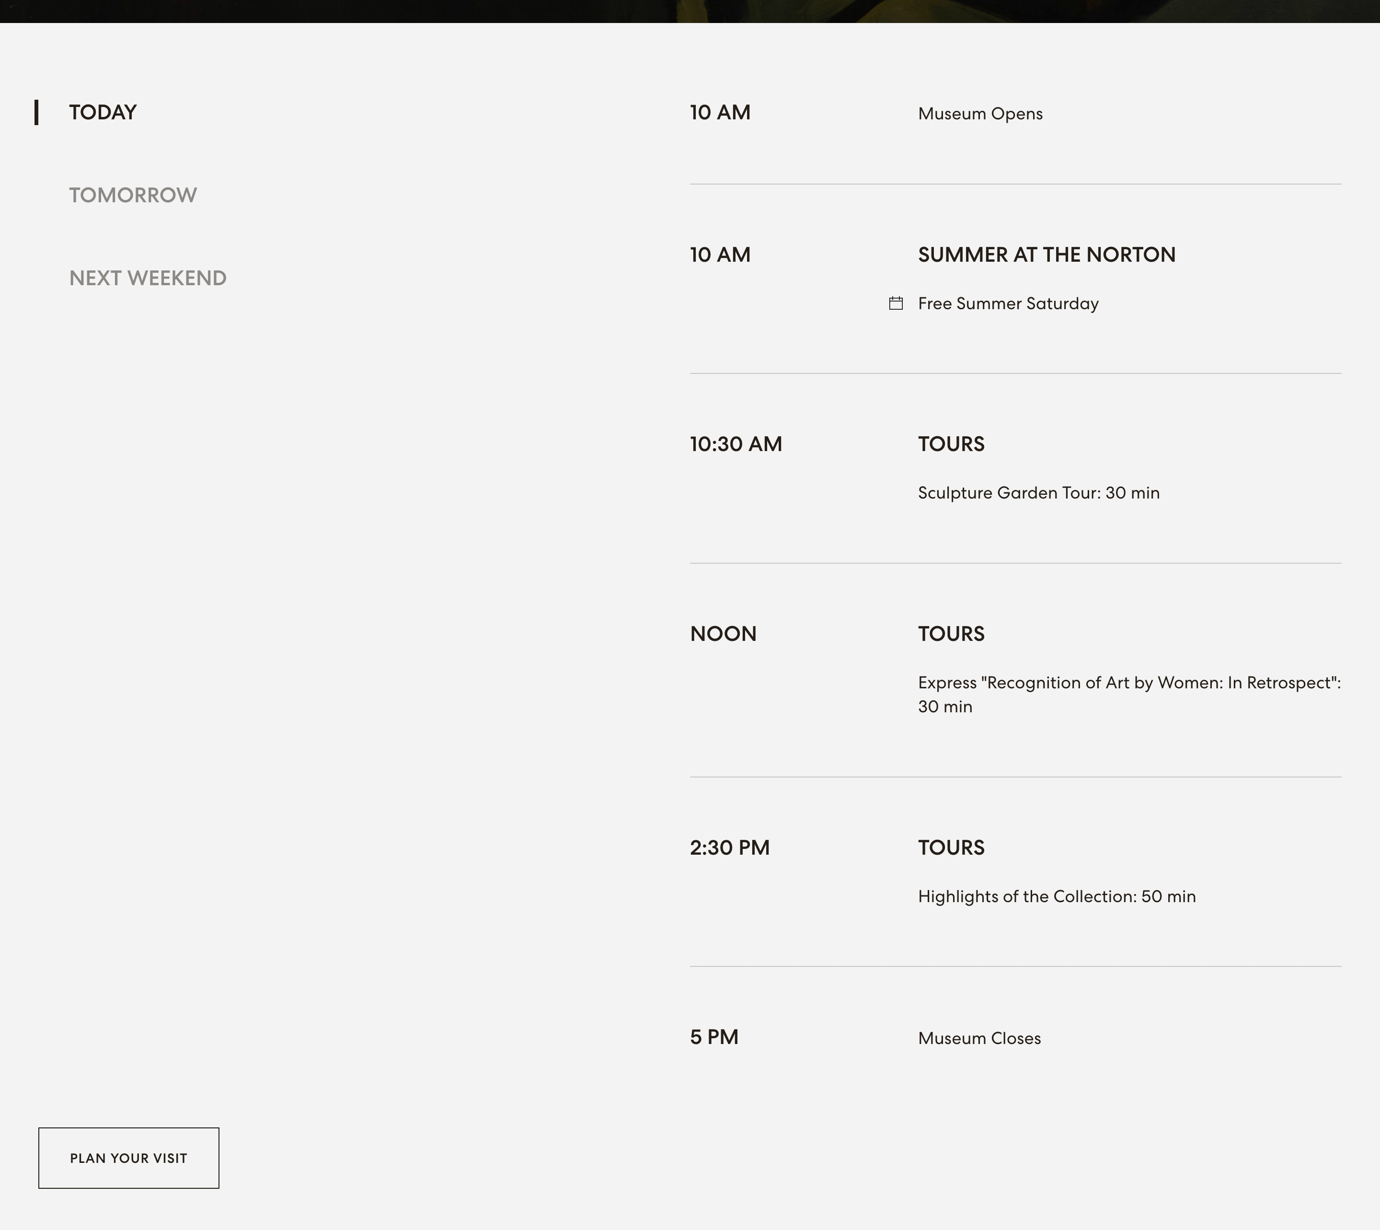The image size is (1380, 1230).
Task: Click the 5 PM time label
Action: click(x=714, y=1037)
